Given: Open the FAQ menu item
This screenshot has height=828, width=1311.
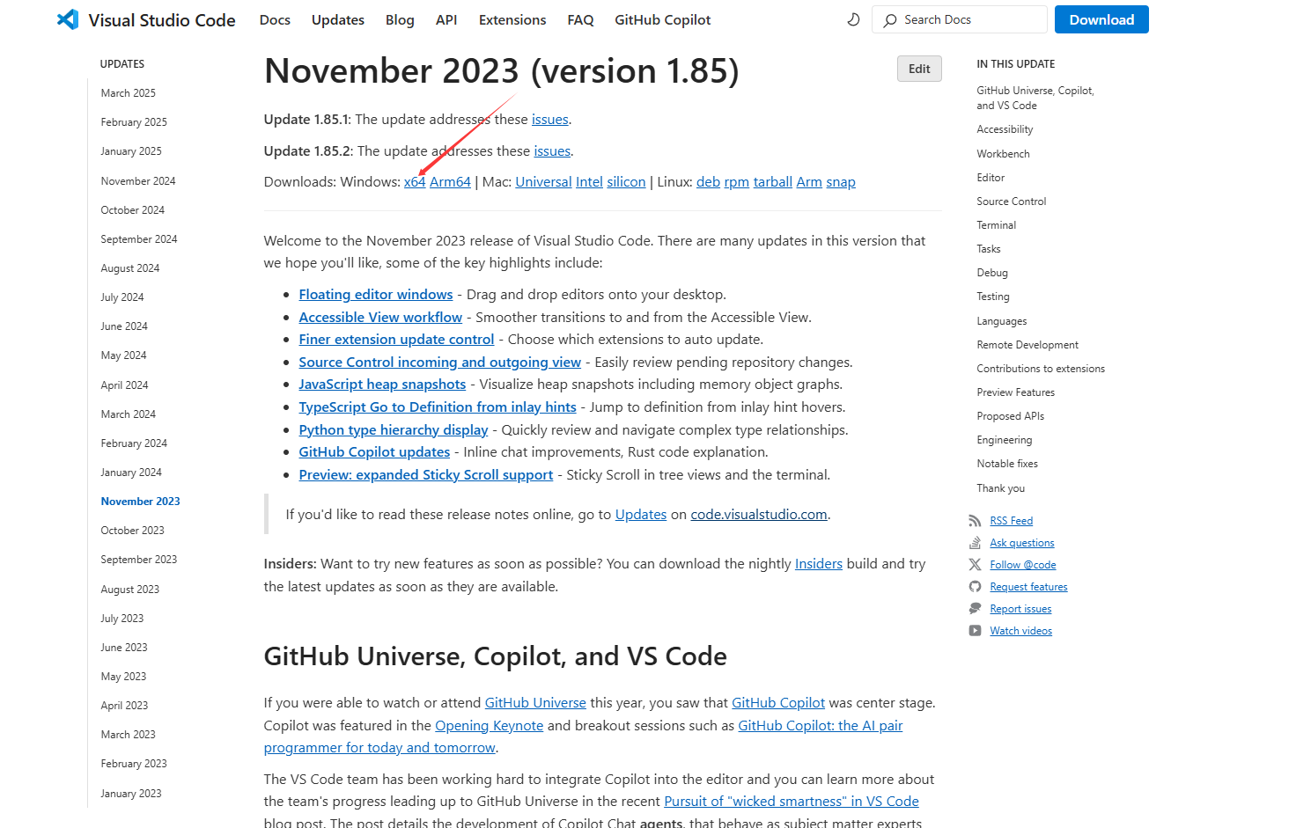Looking at the screenshot, I should click(580, 19).
